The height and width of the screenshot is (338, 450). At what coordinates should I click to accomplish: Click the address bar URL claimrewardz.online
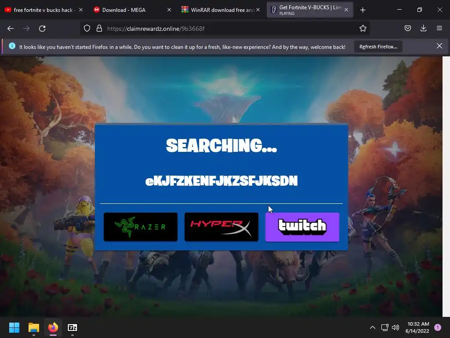tap(156, 29)
